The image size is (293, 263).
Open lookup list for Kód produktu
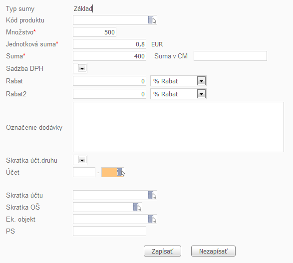(x=152, y=20)
